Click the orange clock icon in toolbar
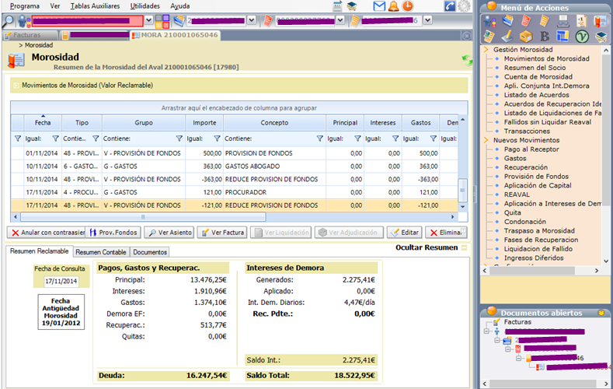The width and height of the screenshot is (613, 389). click(x=408, y=6)
